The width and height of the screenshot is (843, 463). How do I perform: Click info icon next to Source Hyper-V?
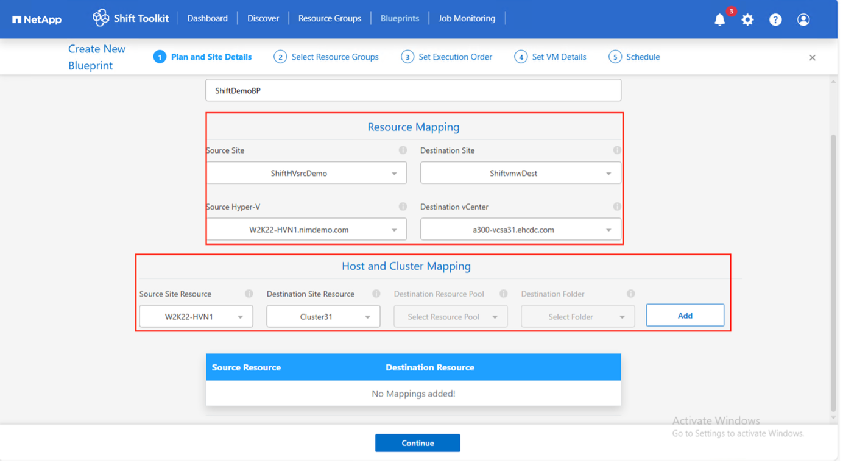403,207
